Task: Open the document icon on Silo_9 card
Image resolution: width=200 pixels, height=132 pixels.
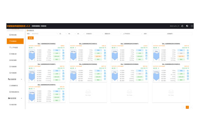Action: (64, 94)
